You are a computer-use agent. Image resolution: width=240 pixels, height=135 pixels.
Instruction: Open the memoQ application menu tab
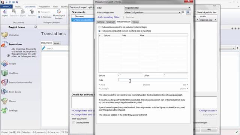click(6, 7)
